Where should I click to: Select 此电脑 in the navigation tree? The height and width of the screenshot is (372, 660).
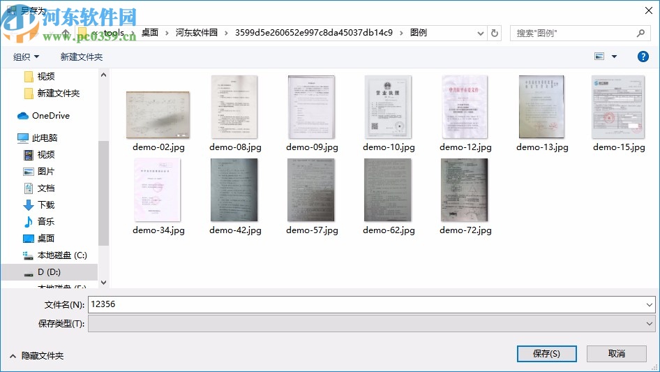click(x=37, y=137)
